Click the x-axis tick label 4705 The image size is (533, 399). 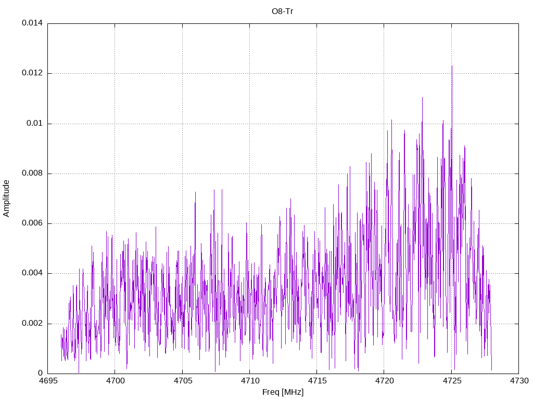[183, 381]
